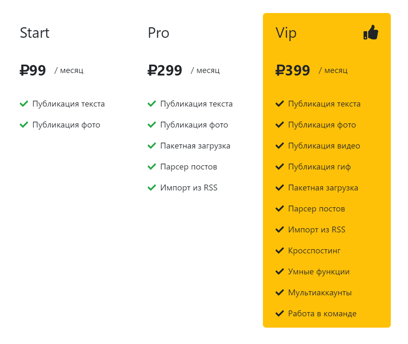Click the checkmark next to Мультиаккаунты
Image resolution: width=408 pixels, height=344 pixels.
click(x=279, y=292)
